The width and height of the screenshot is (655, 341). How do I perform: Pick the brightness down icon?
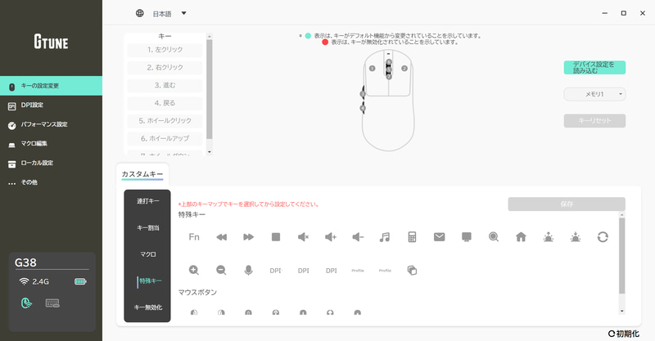point(576,237)
